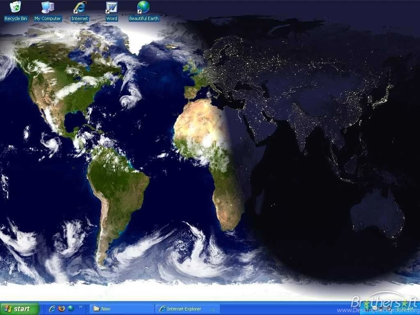
Task: Launch Firefox from Quick Launch bar
Action: [x=62, y=309]
